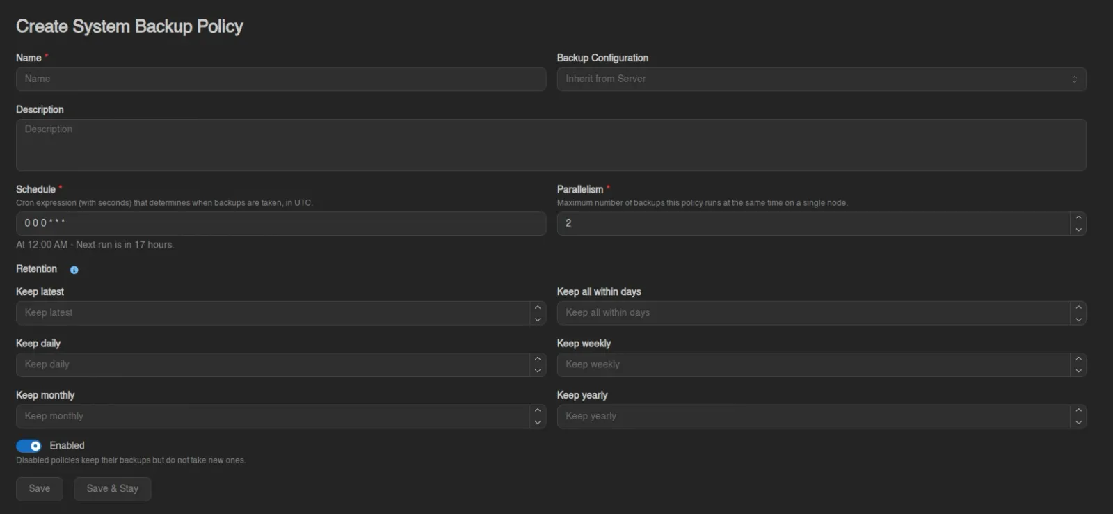Click the Save & Stay button
The width and height of the screenshot is (1113, 514).
click(113, 489)
